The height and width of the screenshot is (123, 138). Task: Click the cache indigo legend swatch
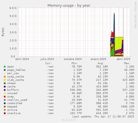(5, 87)
